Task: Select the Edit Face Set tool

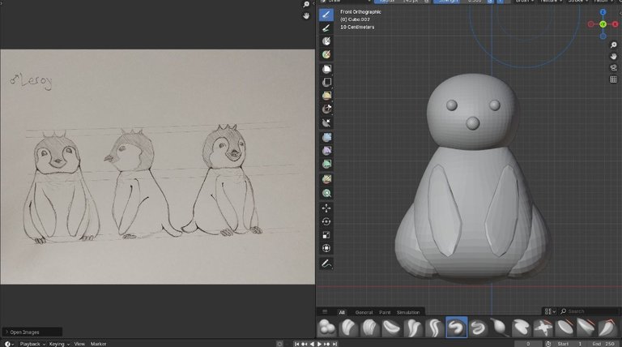Action: [326, 179]
